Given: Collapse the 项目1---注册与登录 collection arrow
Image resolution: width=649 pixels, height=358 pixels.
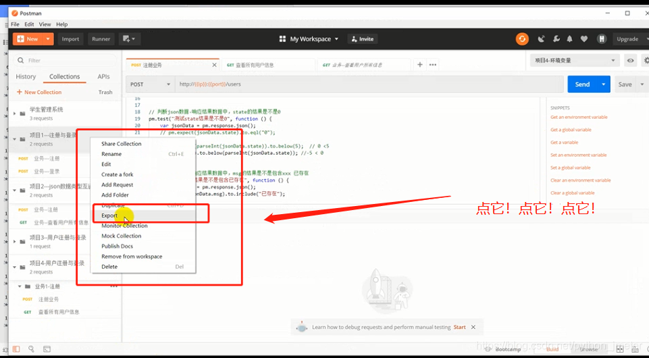Looking at the screenshot, I should click(14, 139).
